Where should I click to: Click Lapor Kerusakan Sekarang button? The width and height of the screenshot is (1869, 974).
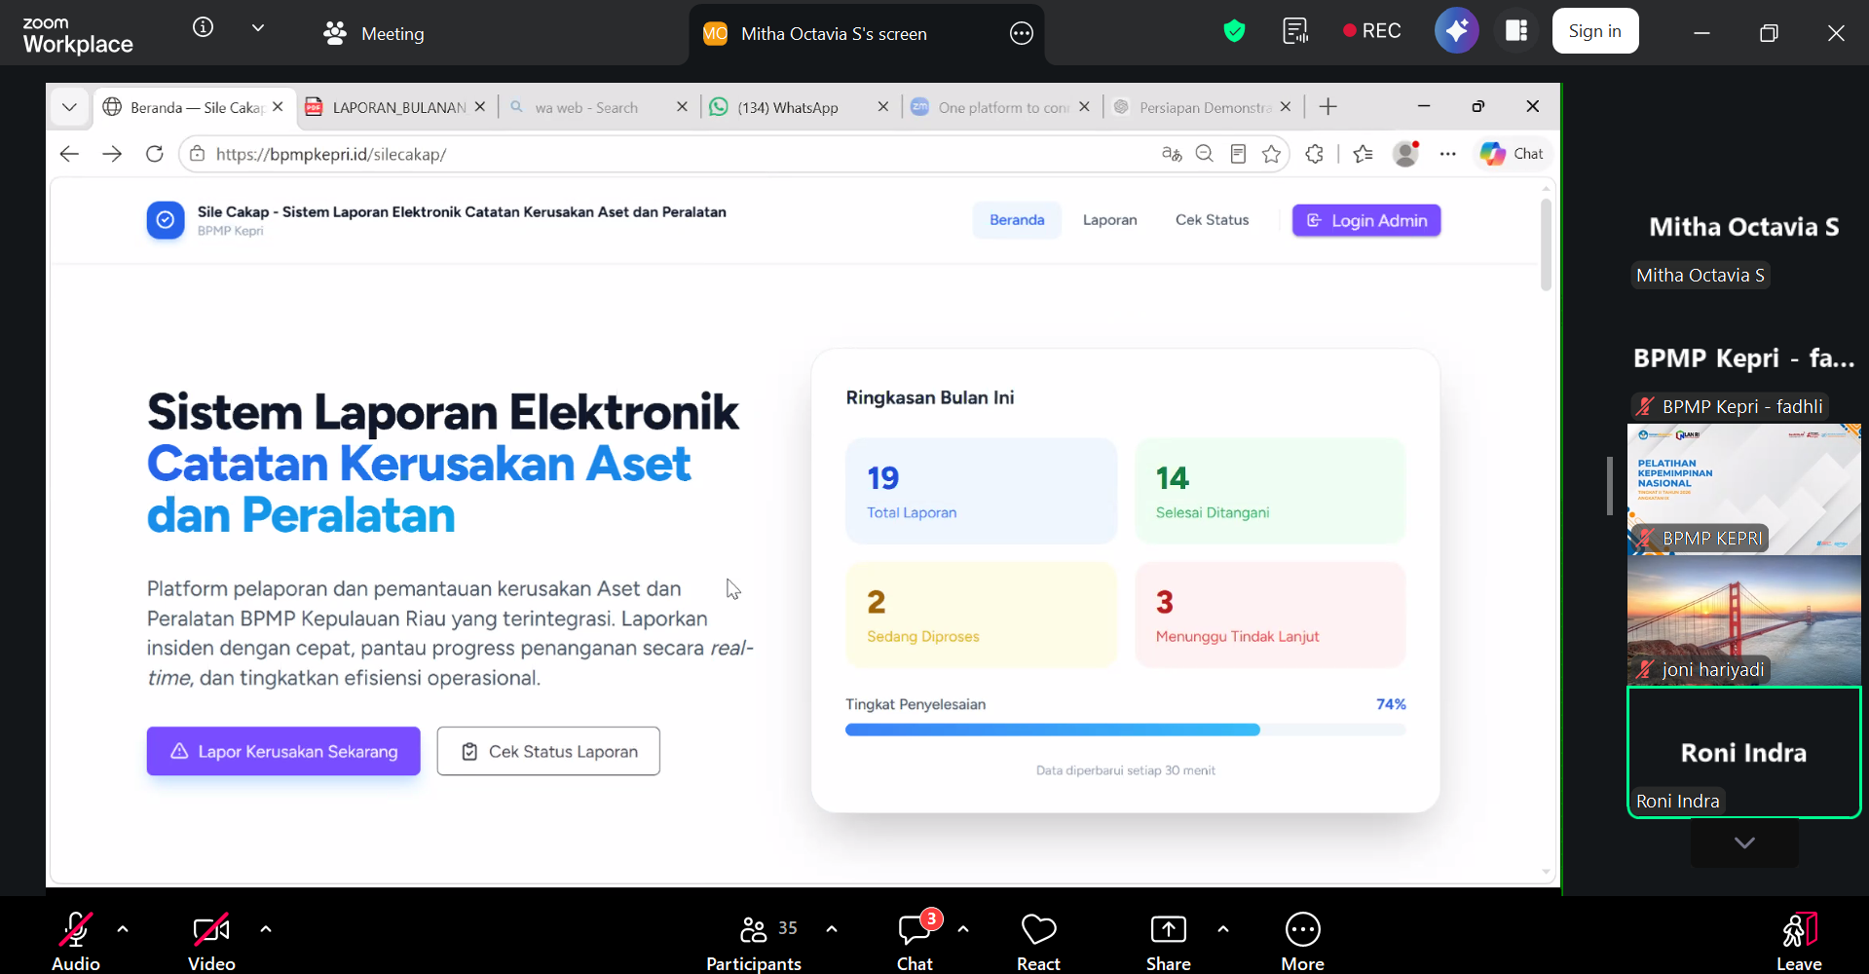[x=283, y=751]
